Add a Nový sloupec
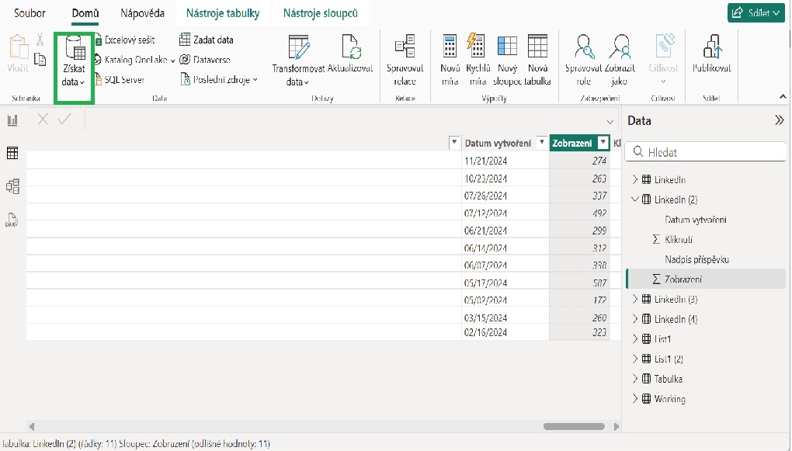Screen dimensions: 792x451 click(x=507, y=60)
